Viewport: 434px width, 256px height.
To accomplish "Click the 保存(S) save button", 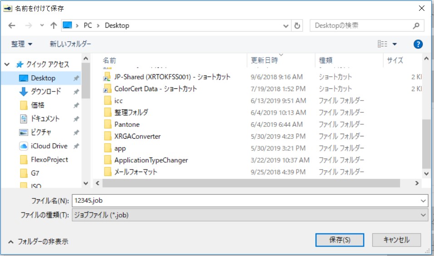I will 340,240.
